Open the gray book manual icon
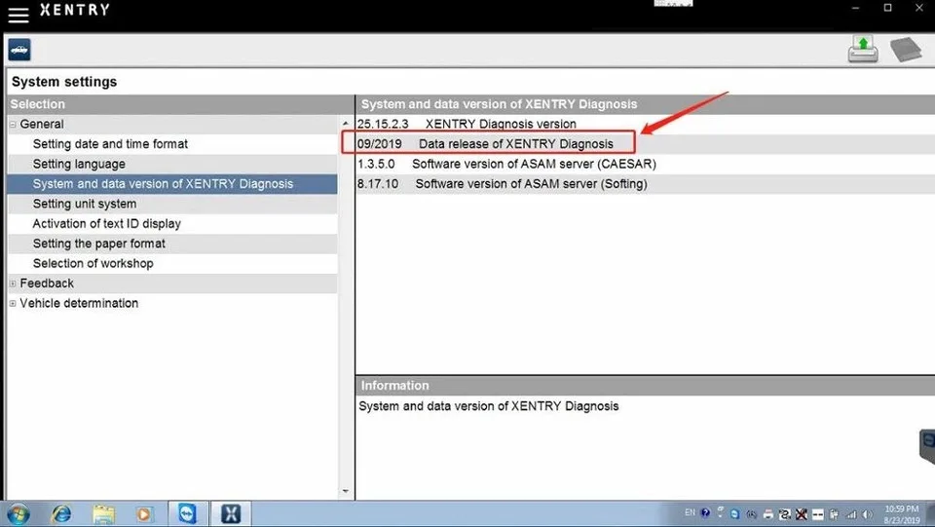The width and height of the screenshot is (935, 527). tap(906, 50)
